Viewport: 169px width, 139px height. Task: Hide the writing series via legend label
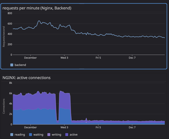click(x=56, y=135)
